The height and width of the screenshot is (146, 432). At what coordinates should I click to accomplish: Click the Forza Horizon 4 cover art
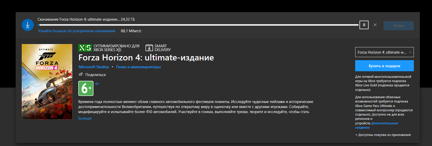click(x=47, y=82)
